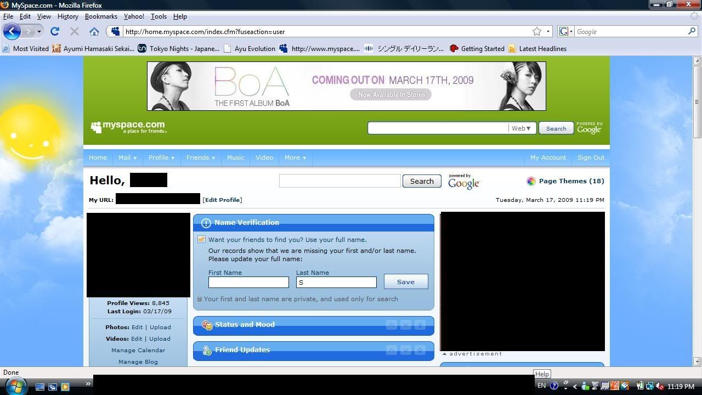The image size is (702, 395).
Task: Click the Sign Out link
Action: pyautogui.click(x=591, y=157)
